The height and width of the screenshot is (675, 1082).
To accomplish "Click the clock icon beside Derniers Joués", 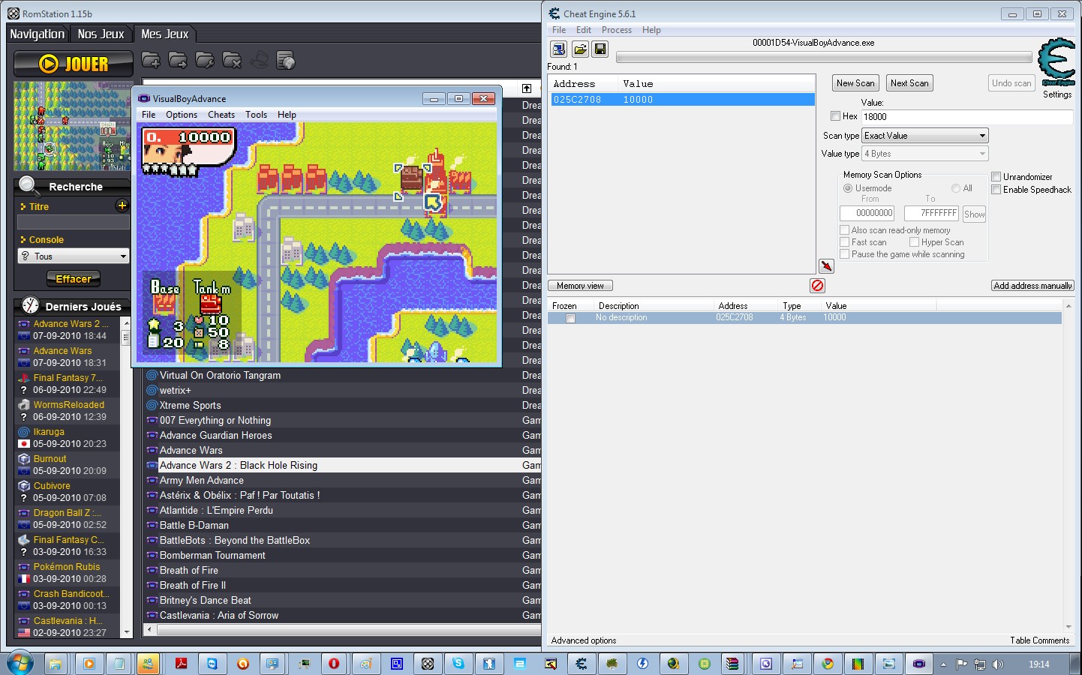I will tap(30, 305).
